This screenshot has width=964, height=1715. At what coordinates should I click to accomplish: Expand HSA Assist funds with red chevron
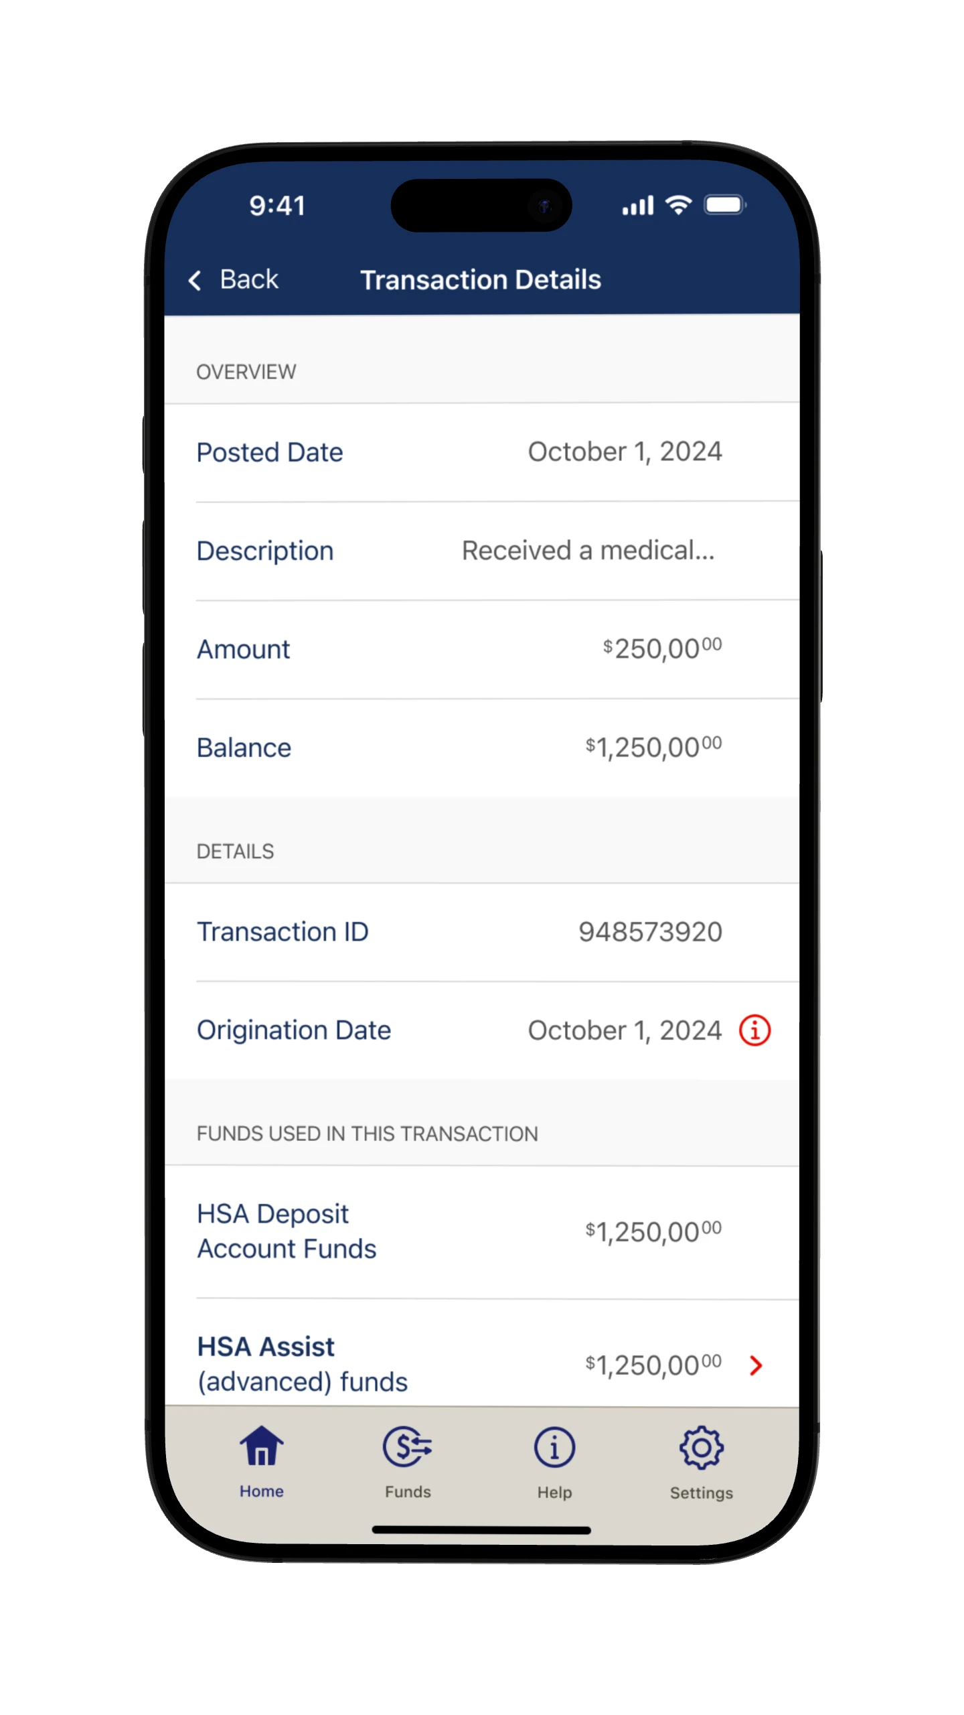point(756,1365)
